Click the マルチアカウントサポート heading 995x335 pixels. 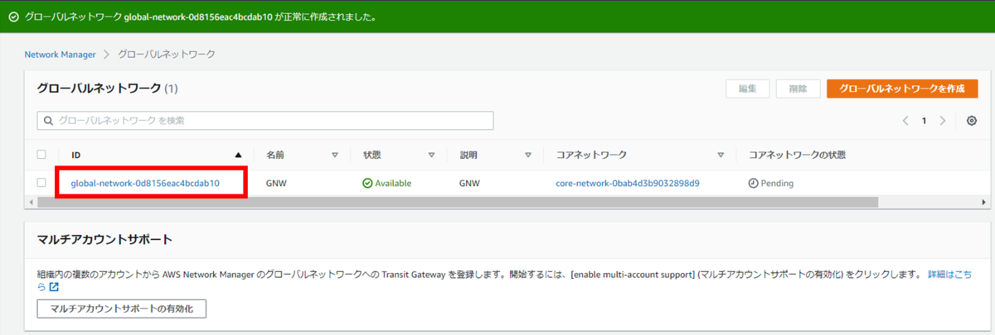pos(104,240)
